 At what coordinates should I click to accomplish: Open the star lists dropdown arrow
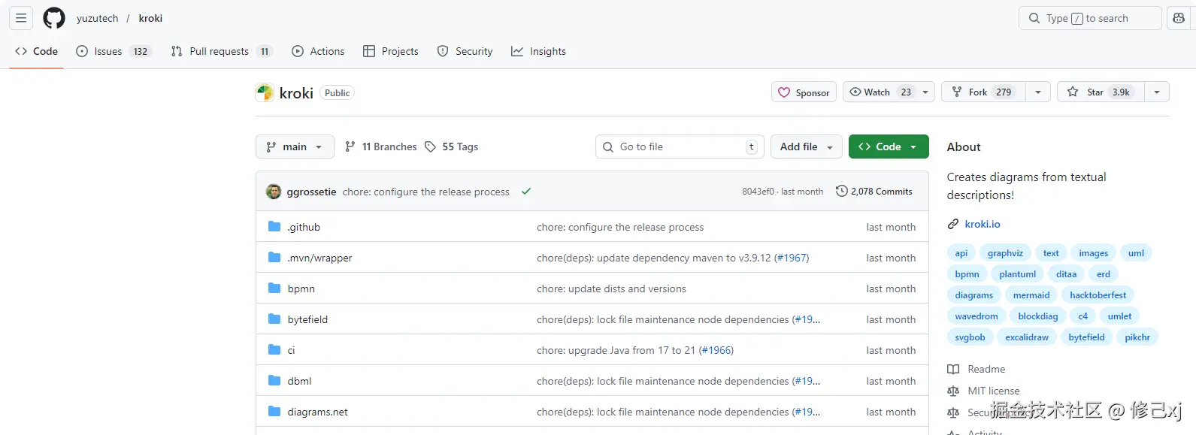1157,92
